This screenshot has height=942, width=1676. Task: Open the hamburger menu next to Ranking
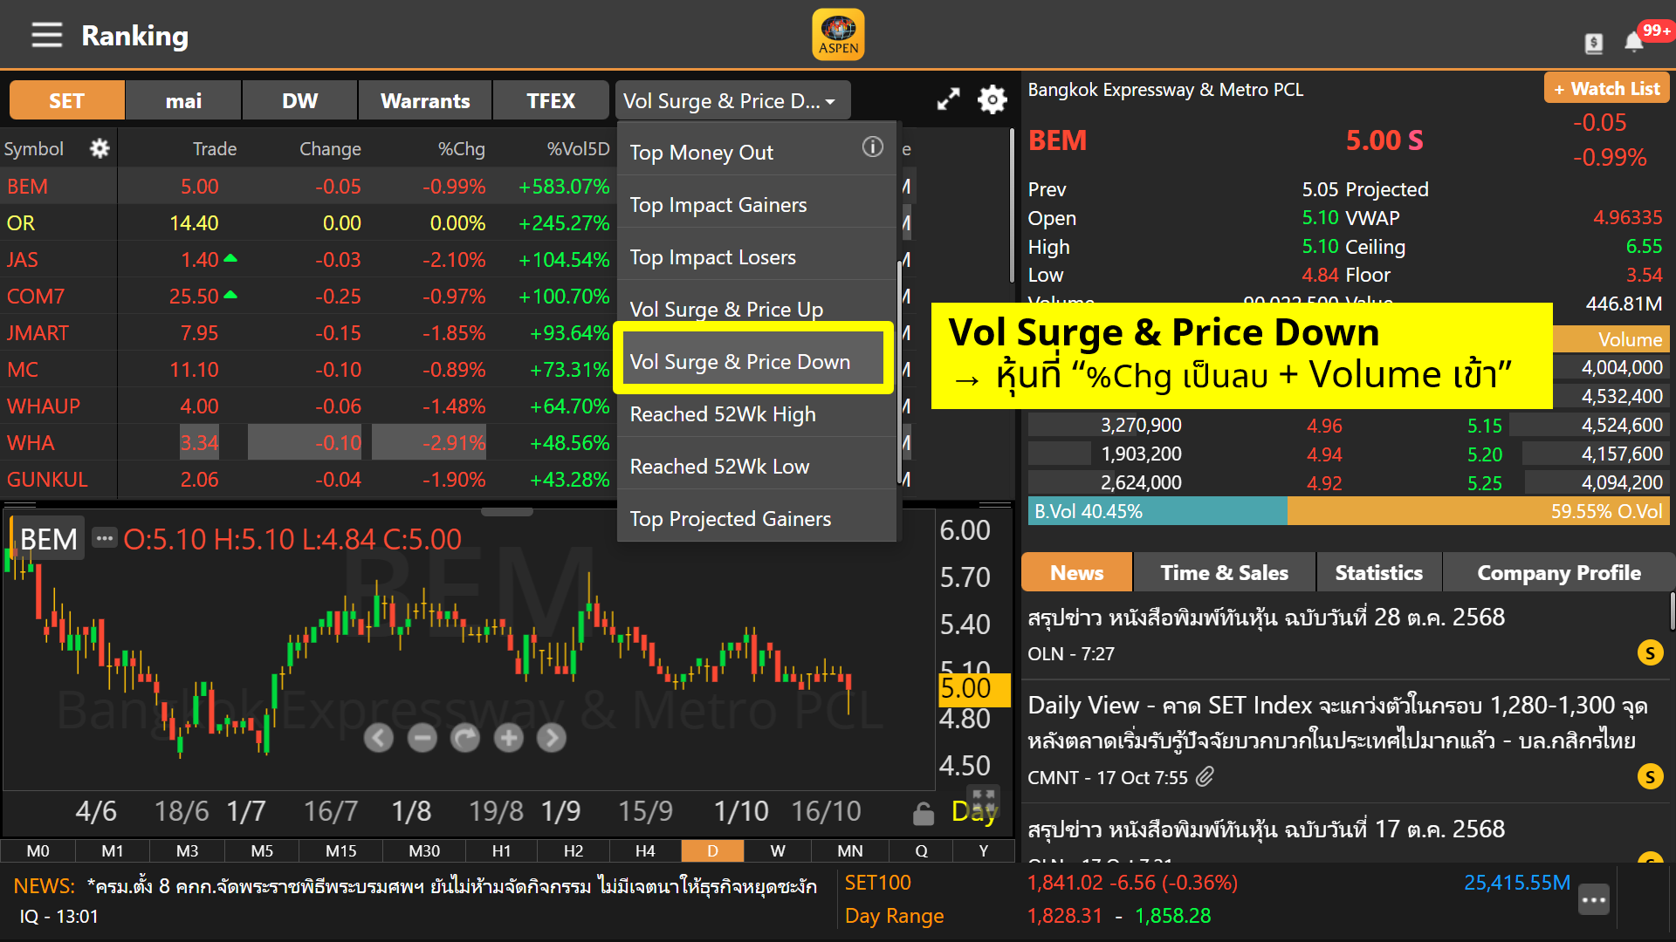click(x=46, y=35)
